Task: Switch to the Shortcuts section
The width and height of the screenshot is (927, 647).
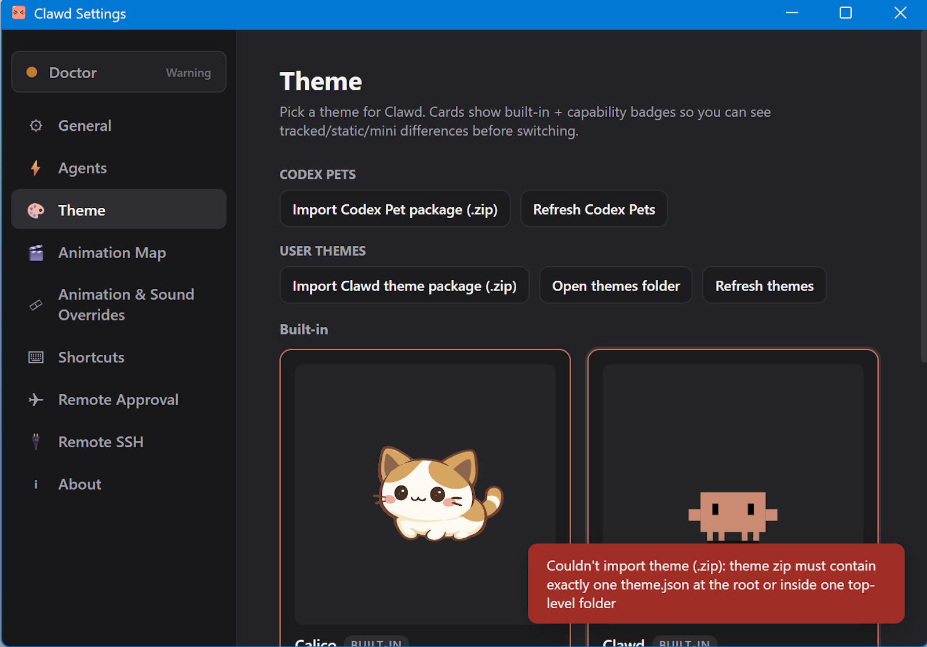Action: 119,357
